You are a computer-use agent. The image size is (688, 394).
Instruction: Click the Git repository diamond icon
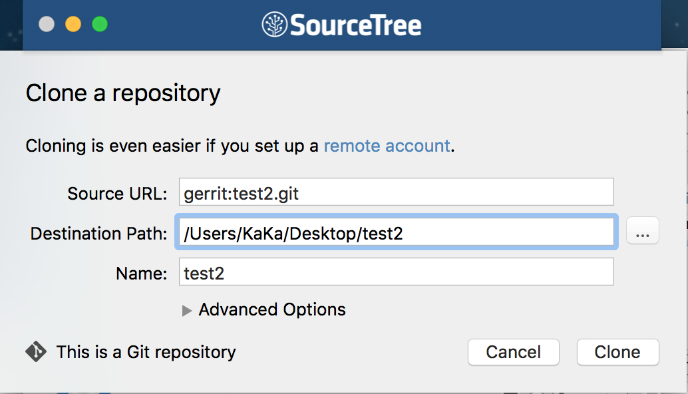36,352
